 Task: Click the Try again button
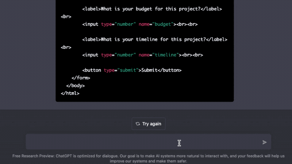tap(149, 124)
